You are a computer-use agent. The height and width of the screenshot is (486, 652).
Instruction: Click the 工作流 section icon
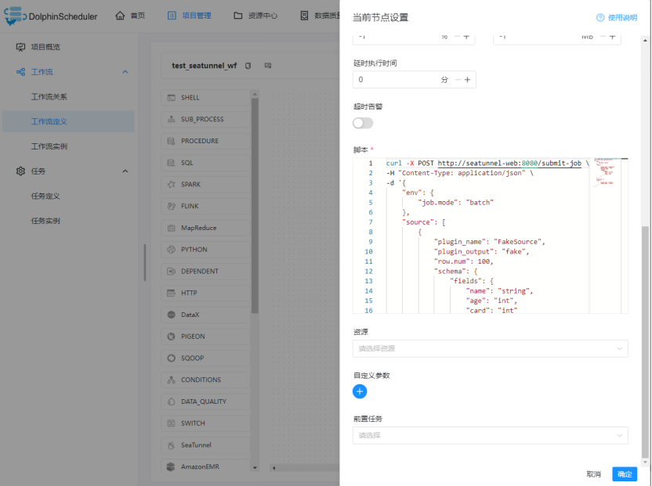point(20,72)
